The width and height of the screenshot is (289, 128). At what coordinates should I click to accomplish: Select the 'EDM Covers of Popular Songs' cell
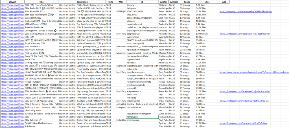[41, 101]
